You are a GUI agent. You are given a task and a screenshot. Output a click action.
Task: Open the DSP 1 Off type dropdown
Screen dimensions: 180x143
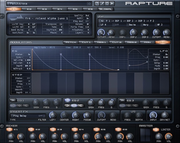(113, 25)
